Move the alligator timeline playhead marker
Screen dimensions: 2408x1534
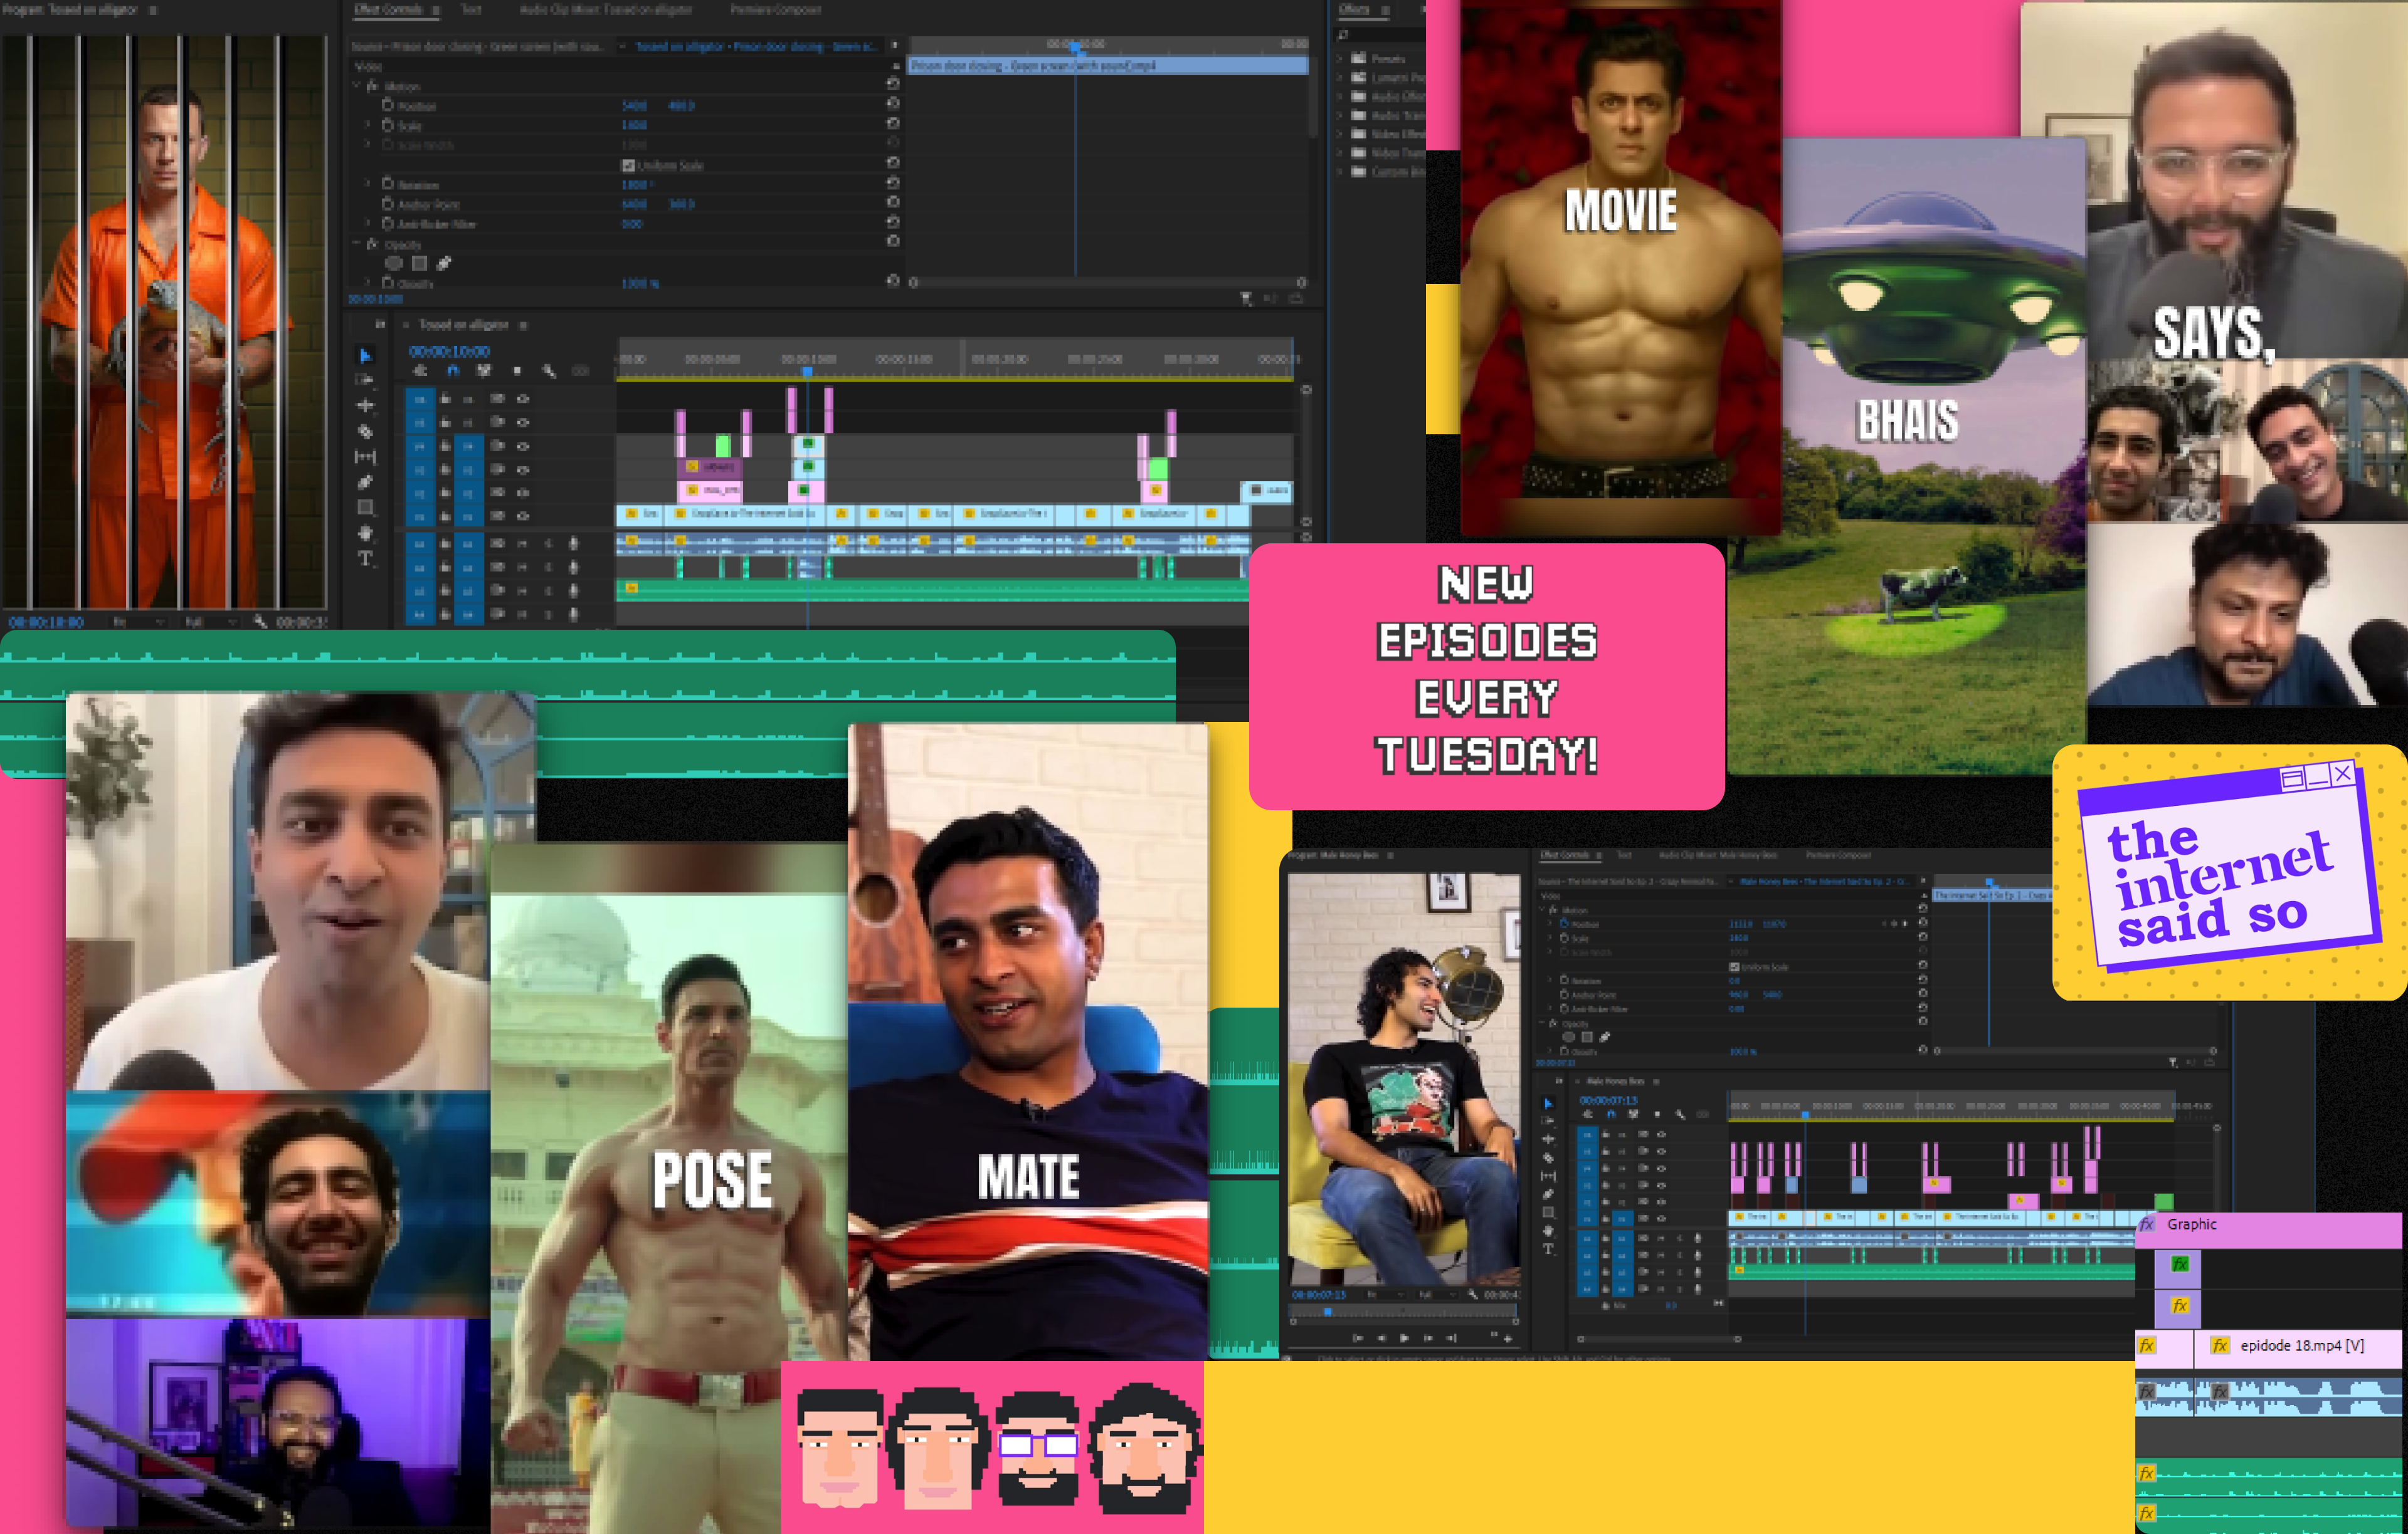point(807,372)
